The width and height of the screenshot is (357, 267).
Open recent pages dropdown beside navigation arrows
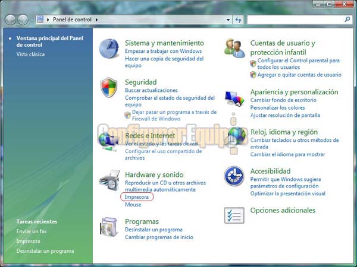[32, 20]
